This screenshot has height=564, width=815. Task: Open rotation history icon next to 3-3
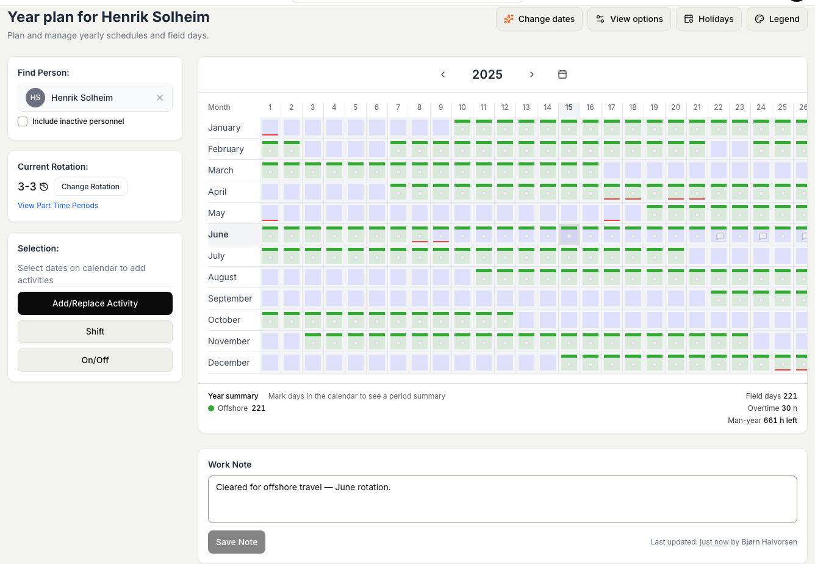pos(44,187)
